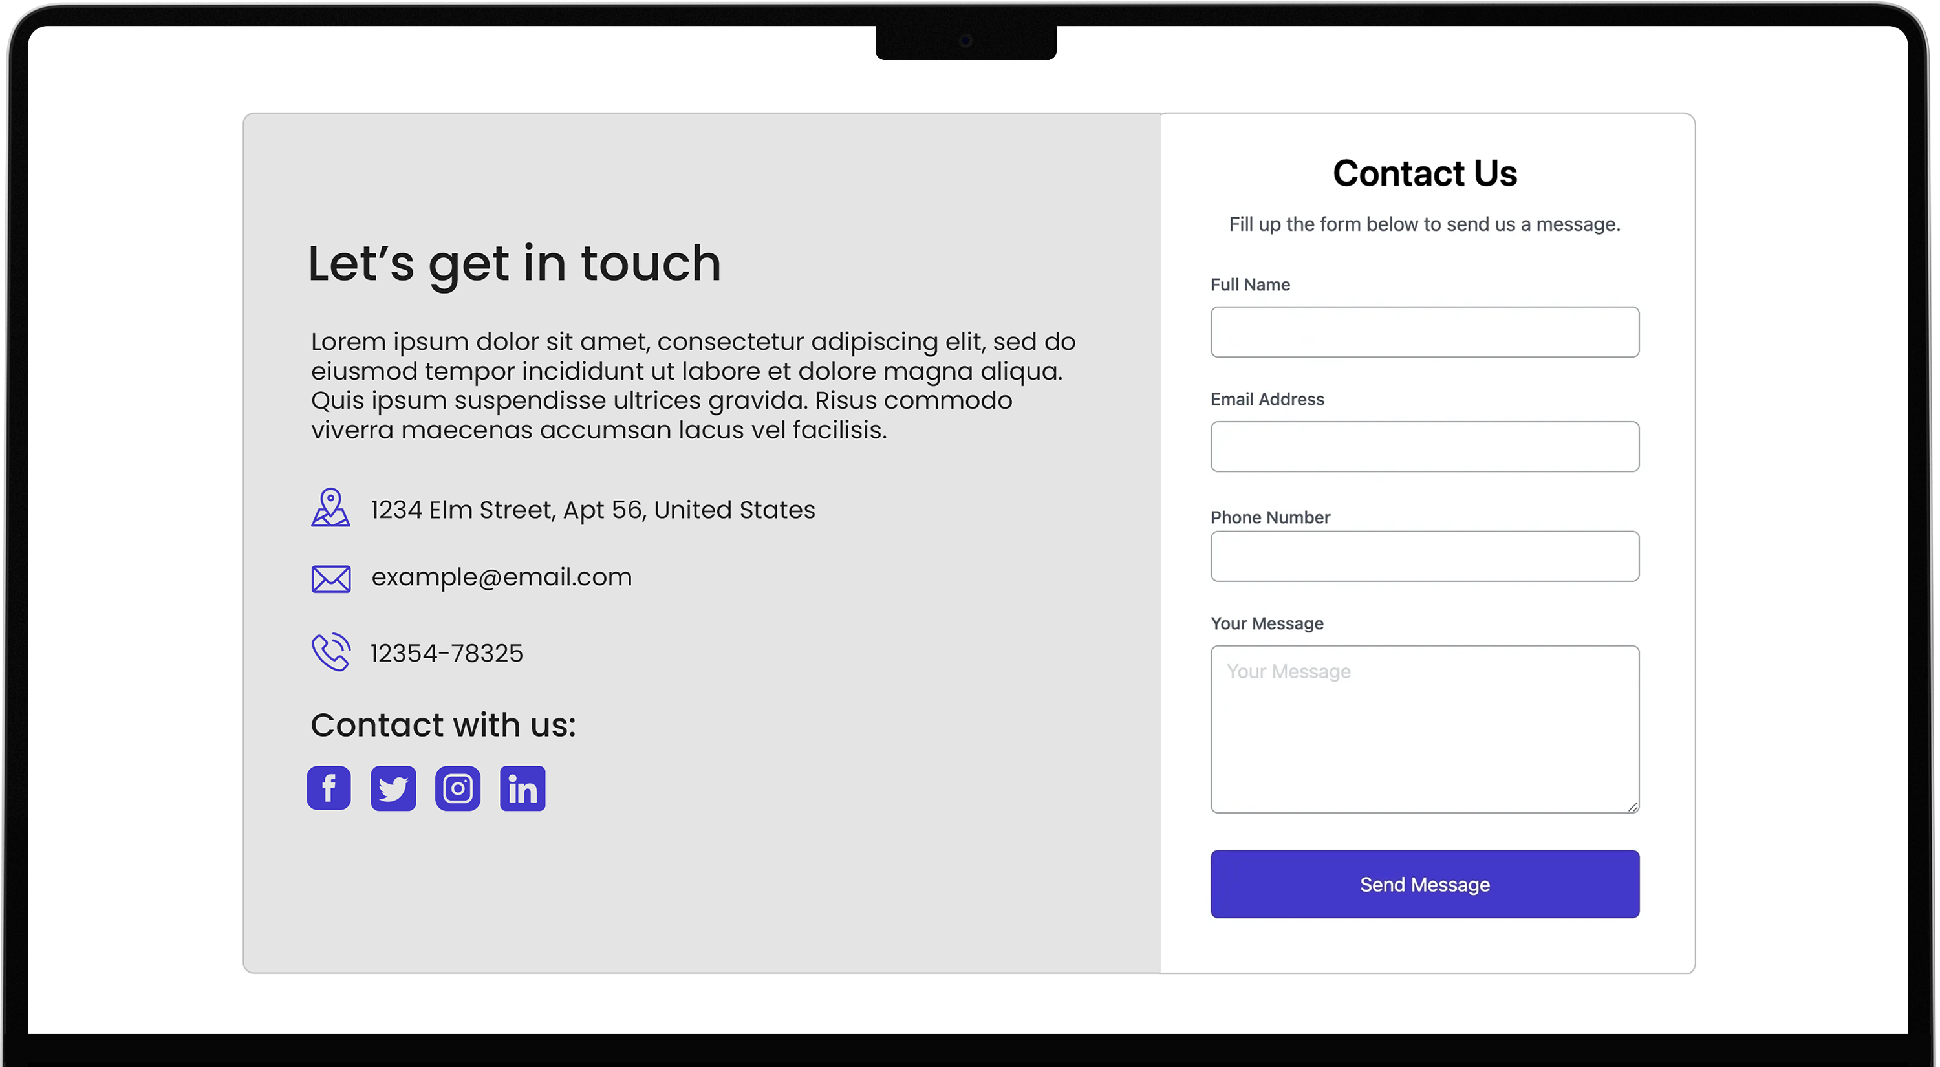Click the envelope email icon
Viewport: 1940px width, 1067px height.
coord(330,578)
